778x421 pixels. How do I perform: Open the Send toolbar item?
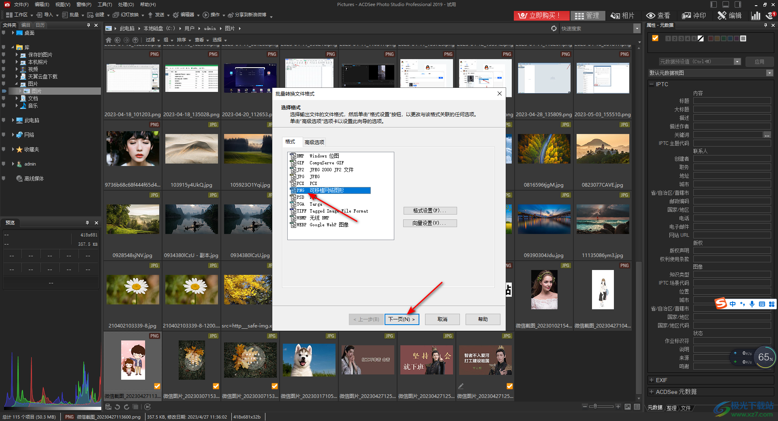pos(158,15)
